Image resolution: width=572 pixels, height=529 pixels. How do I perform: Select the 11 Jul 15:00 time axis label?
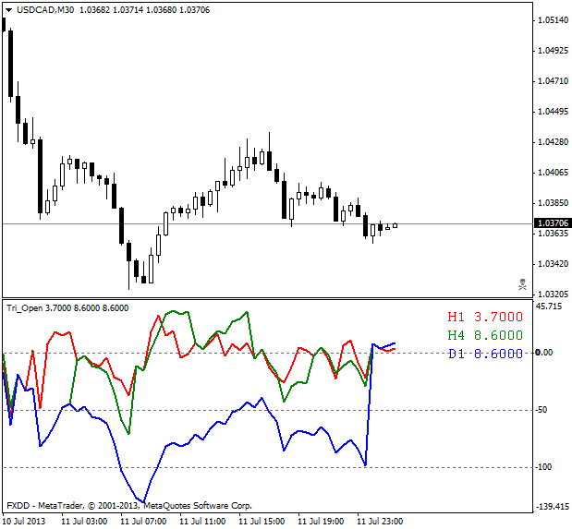click(x=262, y=522)
